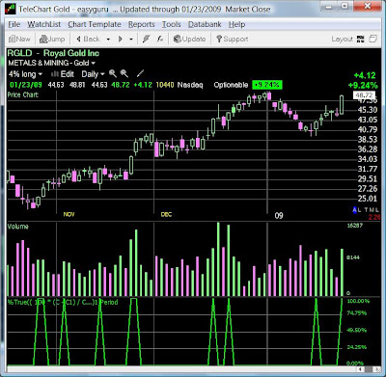The height and width of the screenshot is (377, 386).
Task: Click the lightning bolt toolbar icon
Action: [x=147, y=40]
